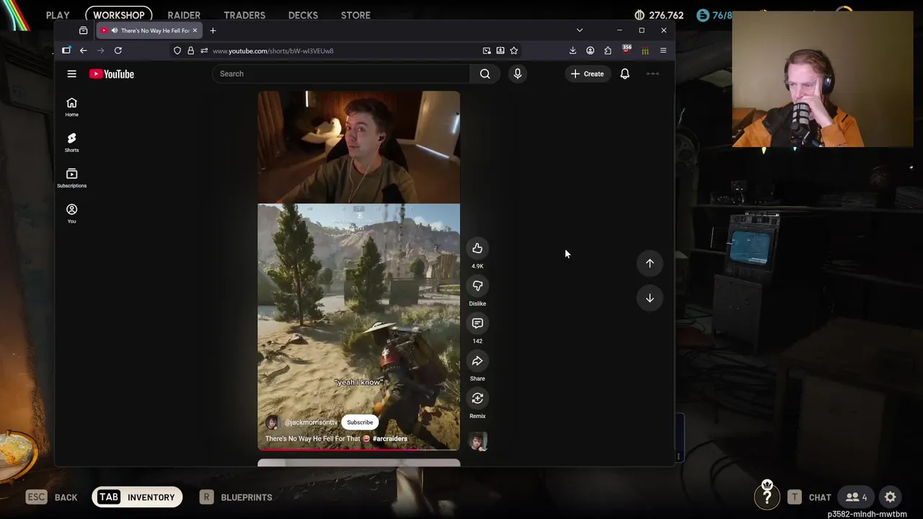Select the YouTube Short browser tab
923x519 pixels.
point(149,30)
